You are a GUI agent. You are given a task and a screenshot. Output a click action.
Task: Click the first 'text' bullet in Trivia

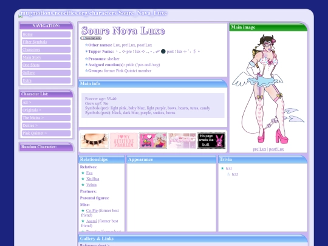coord(228,168)
